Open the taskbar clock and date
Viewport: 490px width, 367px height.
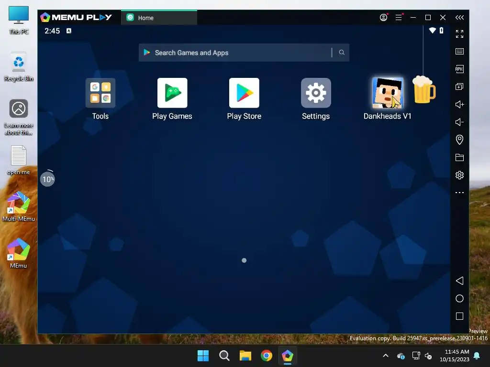(x=455, y=356)
